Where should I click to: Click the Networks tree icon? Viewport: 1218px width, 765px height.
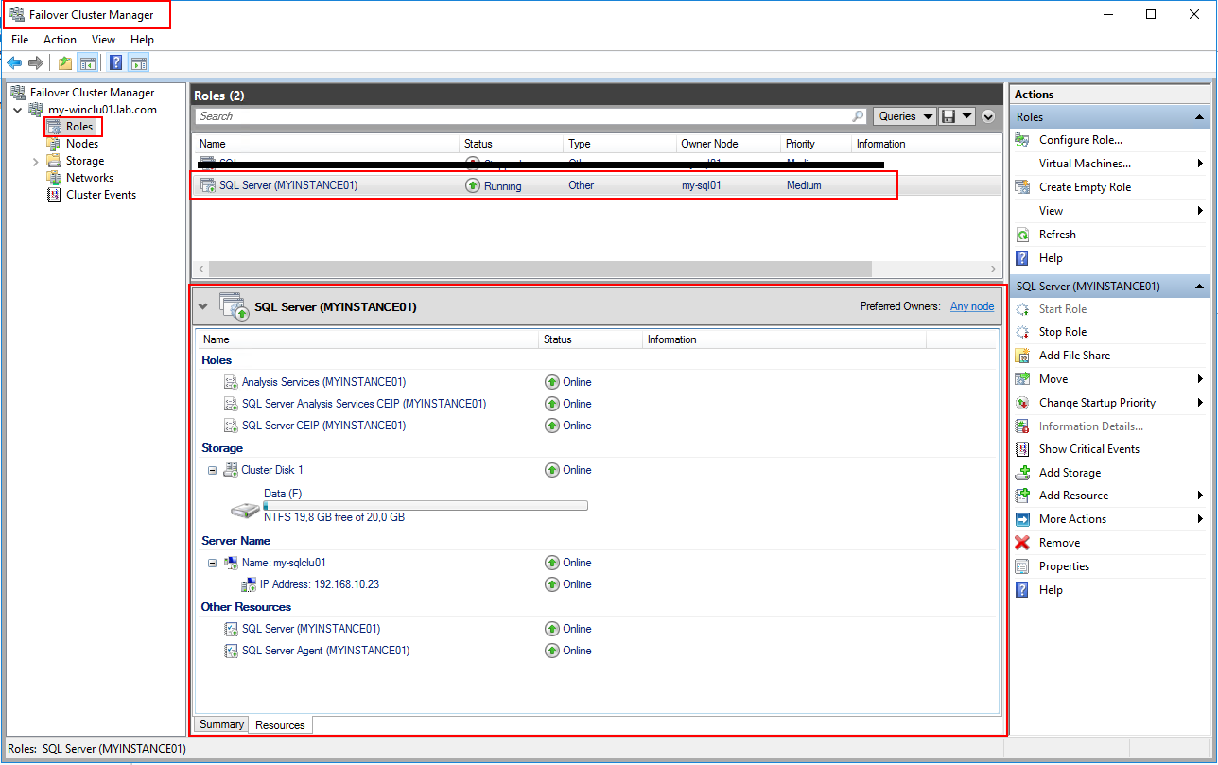click(54, 178)
